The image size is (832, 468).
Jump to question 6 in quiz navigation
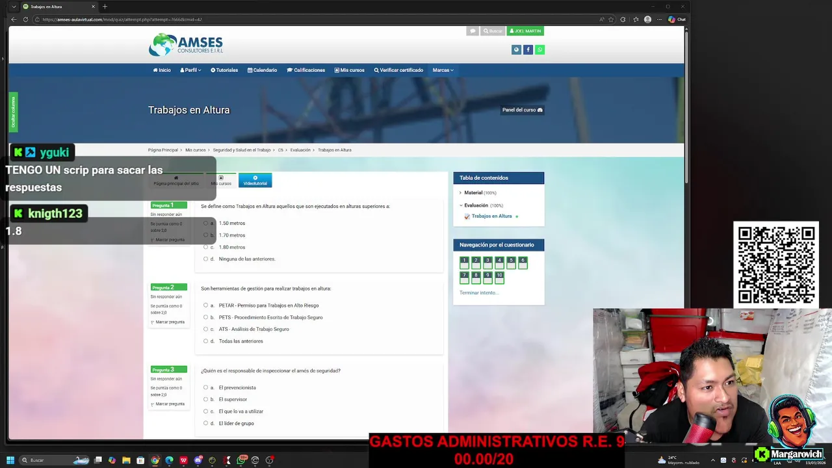point(523,263)
